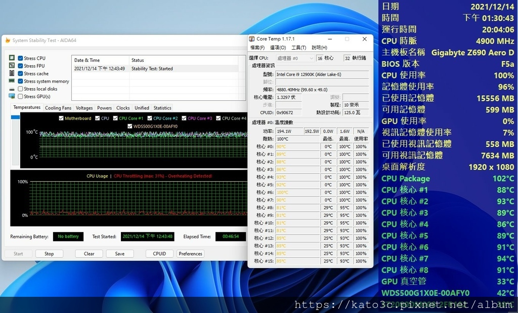Click the cache chip icon beside Stress cache
This screenshot has width=518, height=313.
(x=12, y=73)
